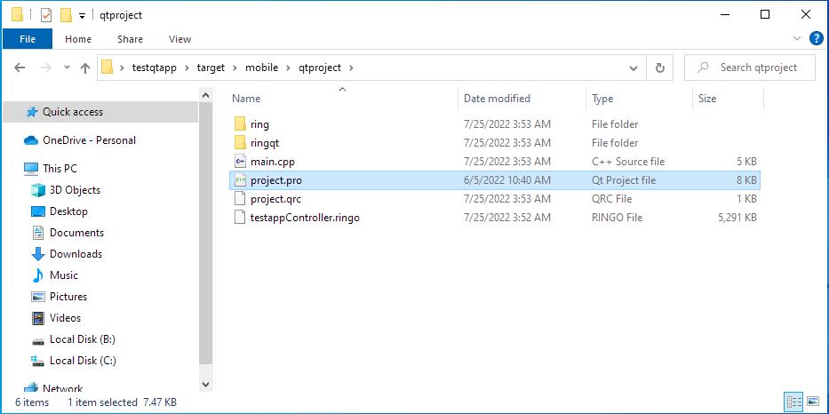Viewport: 829px width, 414px height.
Task: Click the Refresh button in address bar
Action: [x=659, y=68]
